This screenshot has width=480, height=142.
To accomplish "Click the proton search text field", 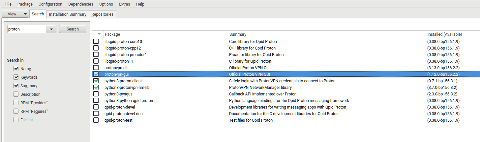I will (x=26, y=29).
